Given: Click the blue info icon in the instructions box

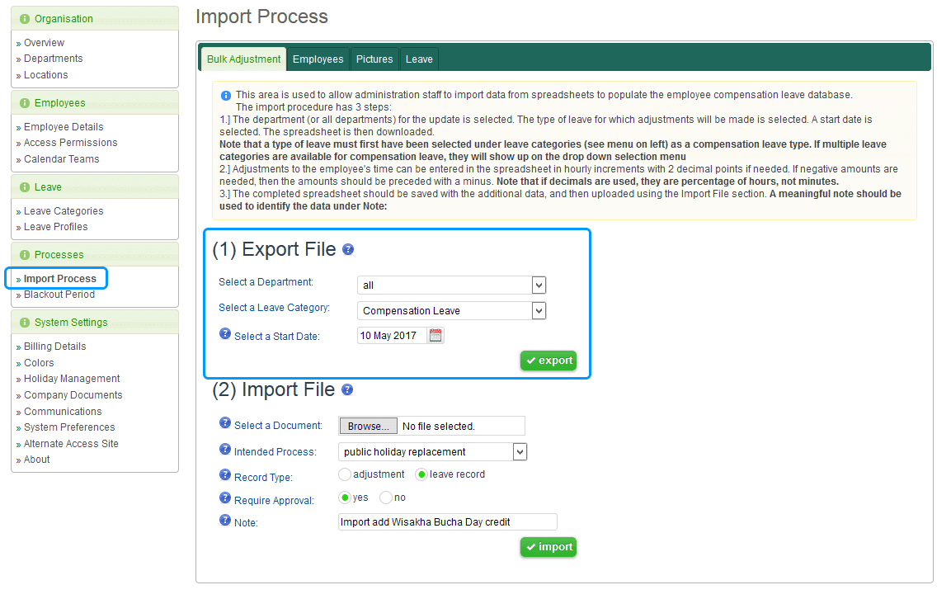Looking at the screenshot, I should point(226,95).
